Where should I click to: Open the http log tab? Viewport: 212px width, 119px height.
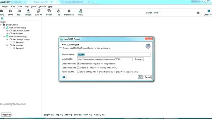pos(59,115)
